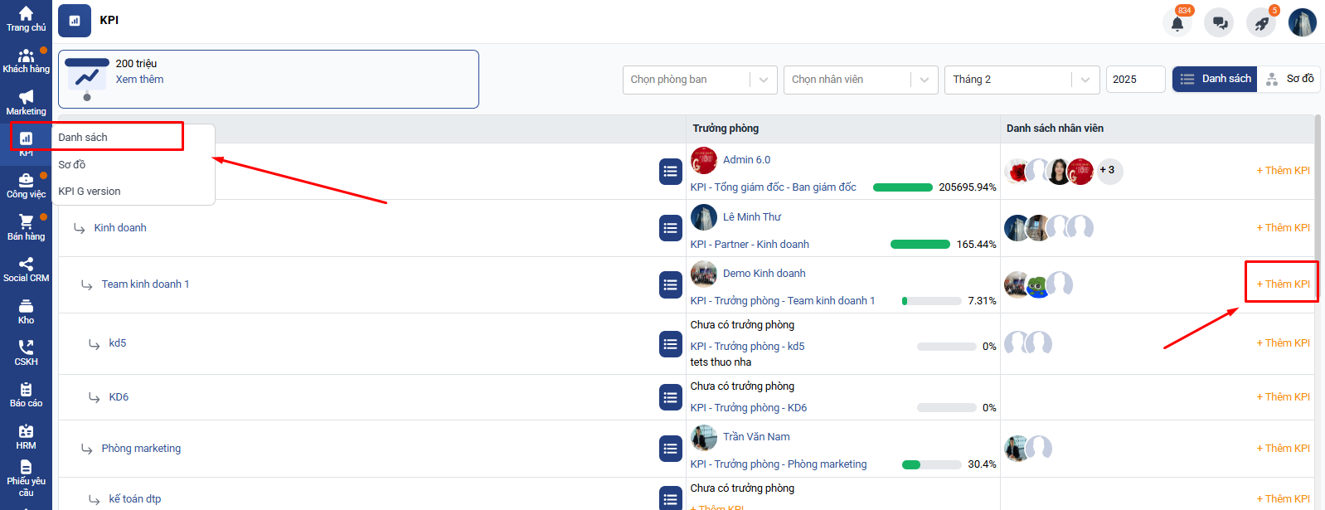Select Sơ đồ from KPI submenu
This screenshot has width=1325, height=510.
click(x=72, y=164)
